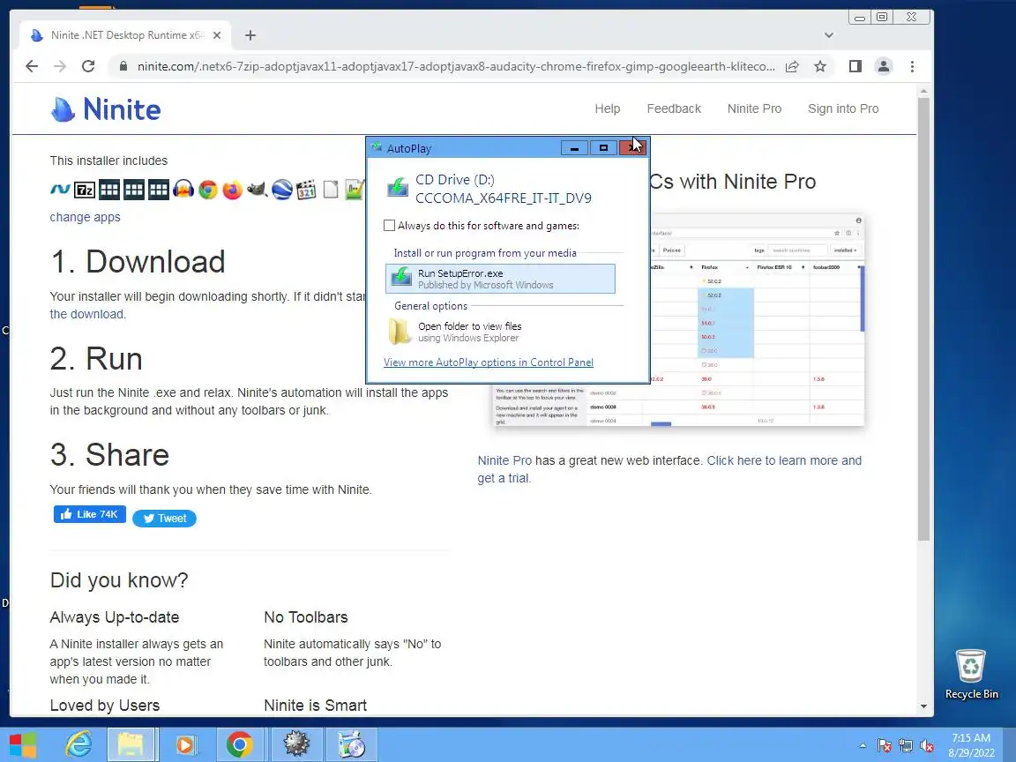Open the Chrome tab search dropdown

[829, 35]
